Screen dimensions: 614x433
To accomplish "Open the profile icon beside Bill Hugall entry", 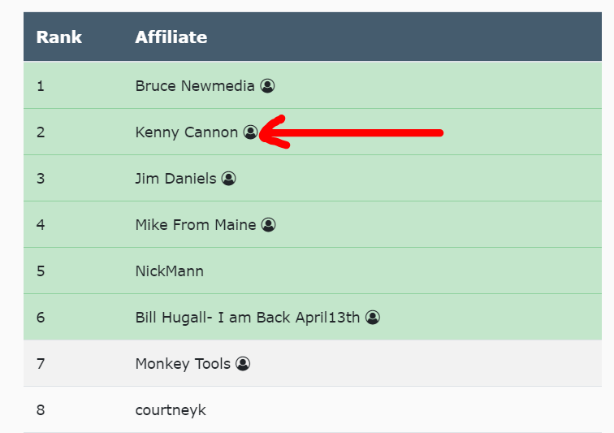I will (372, 317).
